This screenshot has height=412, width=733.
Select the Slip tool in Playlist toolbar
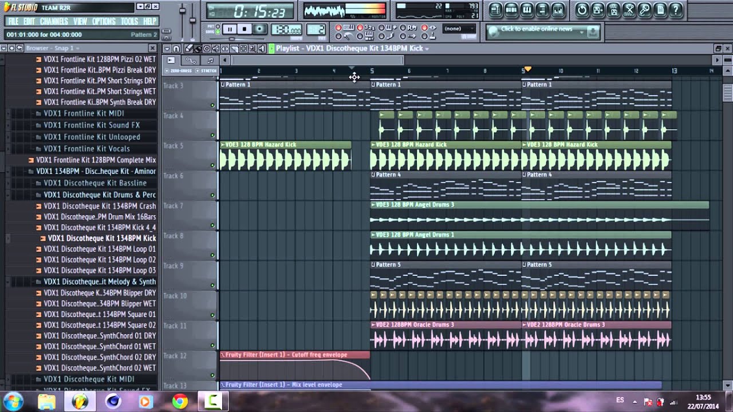click(x=225, y=49)
